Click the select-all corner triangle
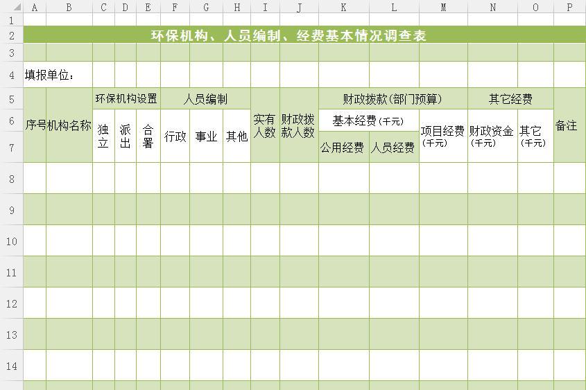This screenshot has width=586, height=390. [11, 7]
